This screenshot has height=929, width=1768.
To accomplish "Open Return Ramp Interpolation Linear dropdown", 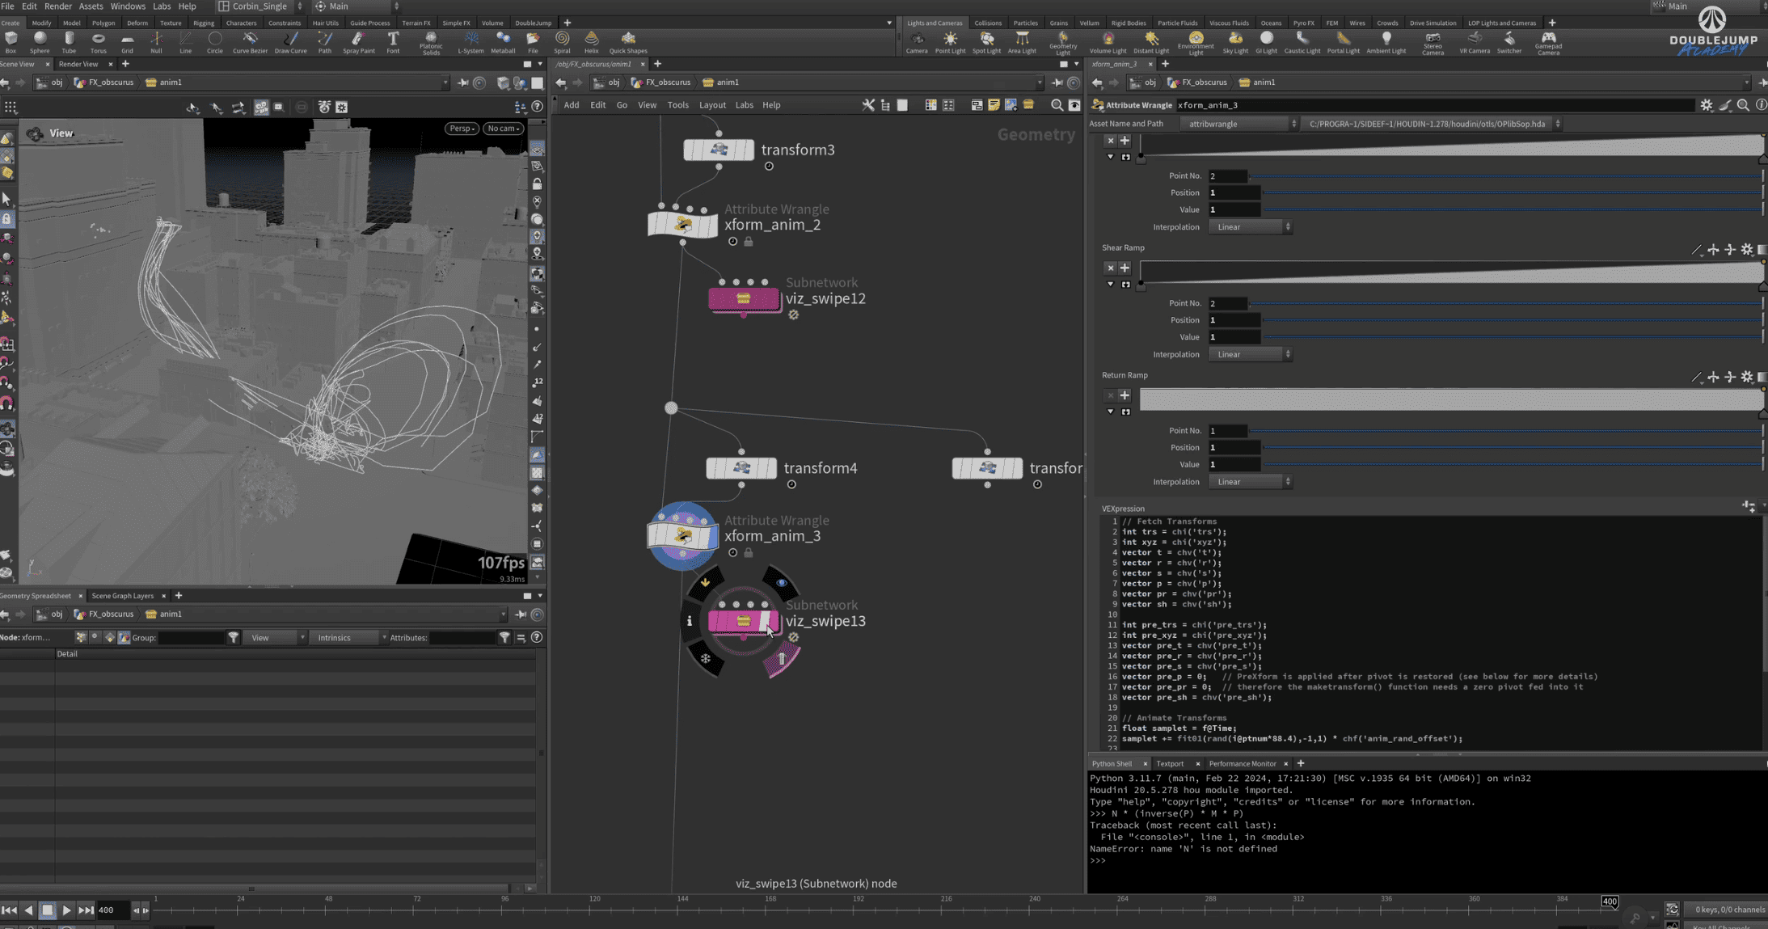I will pyautogui.click(x=1251, y=482).
